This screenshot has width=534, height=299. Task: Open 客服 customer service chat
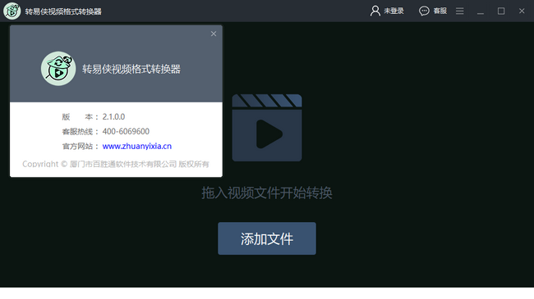coord(433,11)
